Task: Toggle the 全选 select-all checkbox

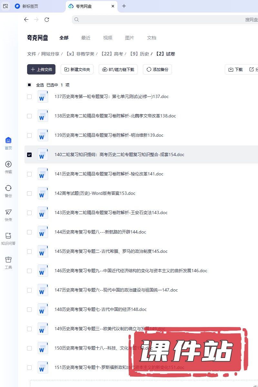Action: (x=29, y=85)
